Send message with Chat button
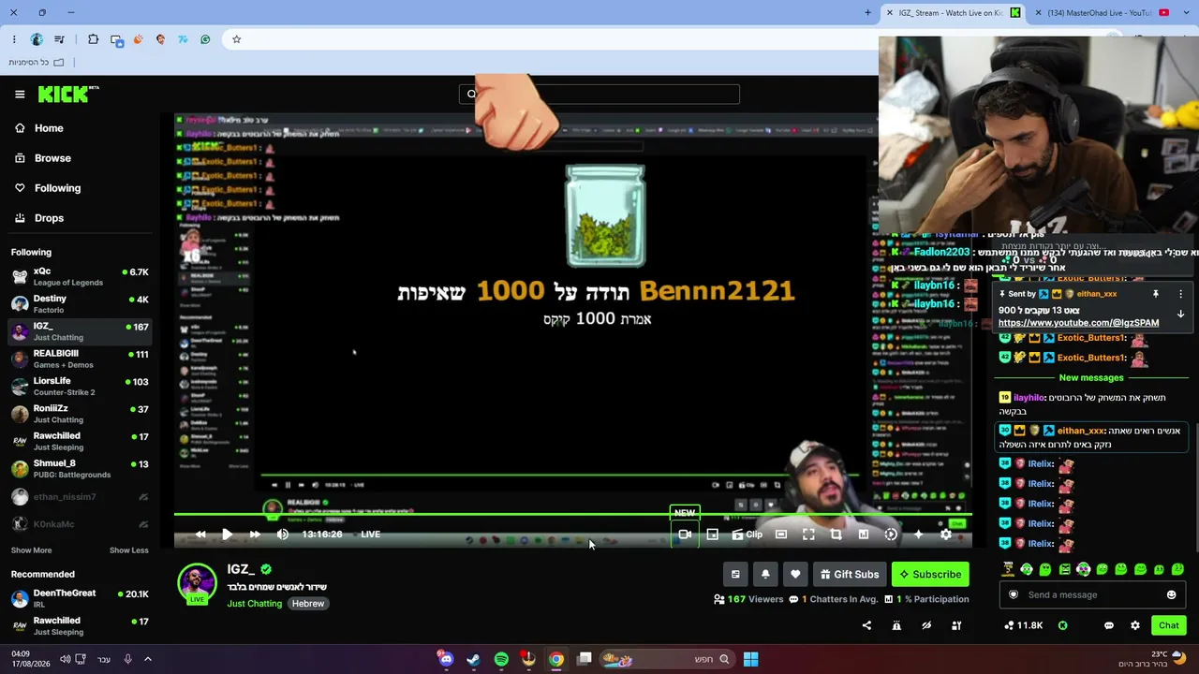1199x674 pixels. coord(1168,625)
